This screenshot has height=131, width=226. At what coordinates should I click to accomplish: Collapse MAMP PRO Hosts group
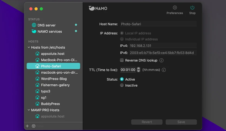click(x=29, y=110)
